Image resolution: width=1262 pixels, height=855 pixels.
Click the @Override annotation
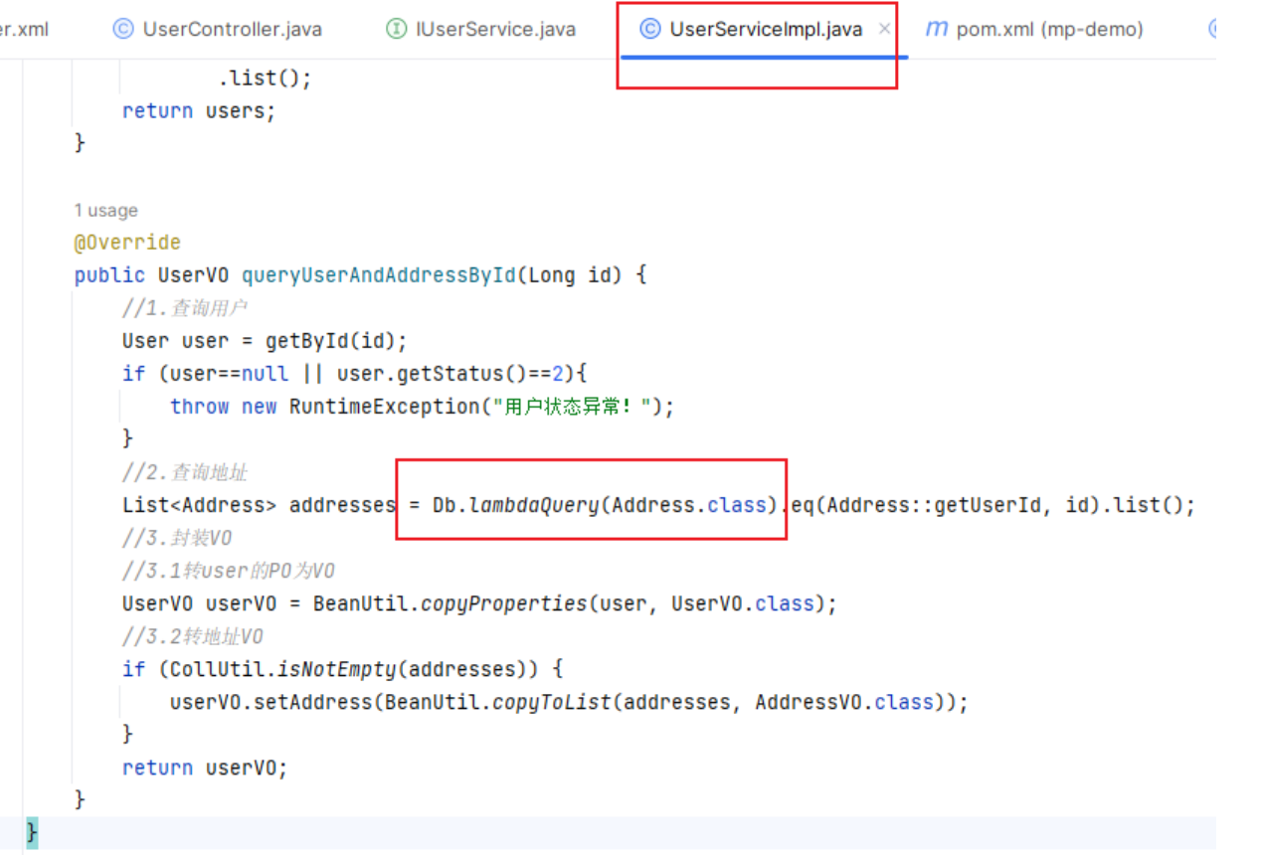pyautogui.click(x=127, y=243)
